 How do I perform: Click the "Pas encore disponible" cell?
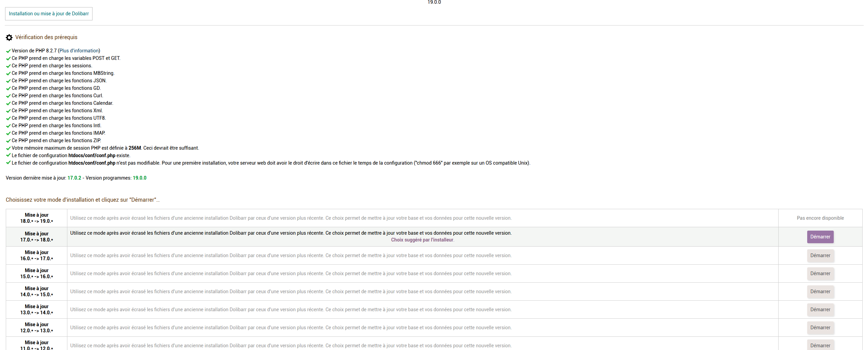(x=820, y=218)
